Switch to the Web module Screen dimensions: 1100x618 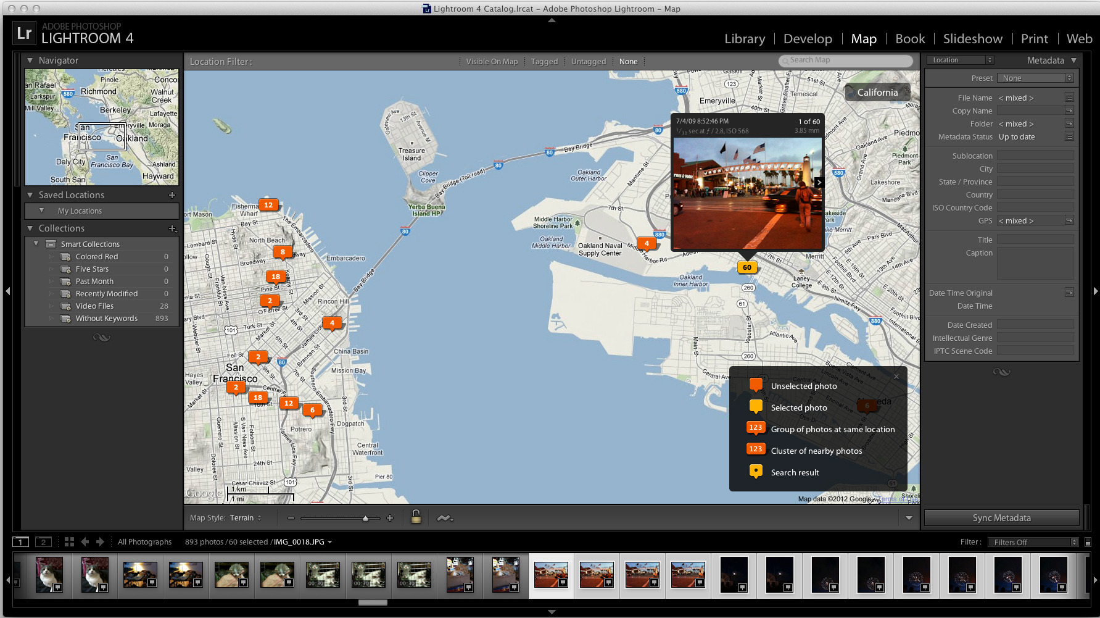click(x=1079, y=38)
